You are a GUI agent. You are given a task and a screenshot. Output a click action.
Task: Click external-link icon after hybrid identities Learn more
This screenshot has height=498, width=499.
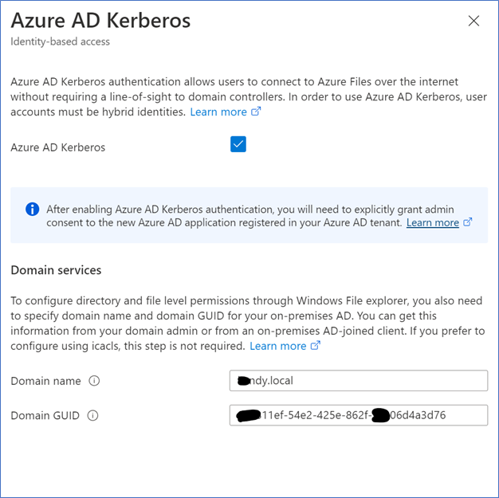tap(256, 112)
